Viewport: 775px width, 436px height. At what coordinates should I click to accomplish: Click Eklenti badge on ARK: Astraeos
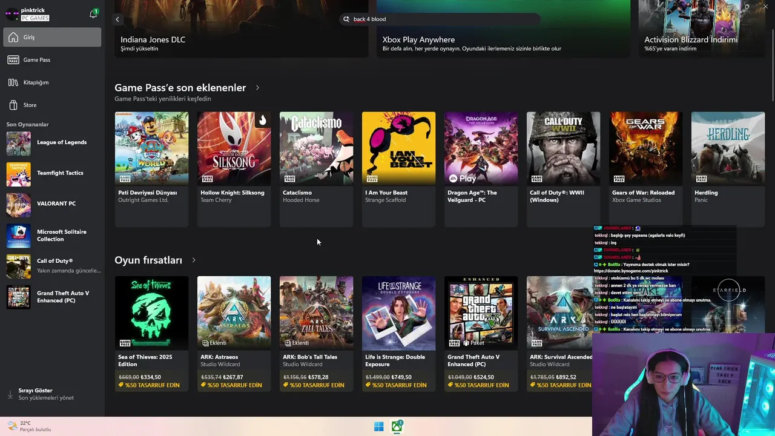click(214, 343)
